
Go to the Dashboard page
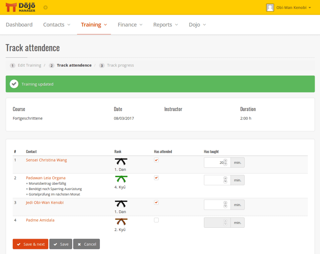tap(19, 25)
